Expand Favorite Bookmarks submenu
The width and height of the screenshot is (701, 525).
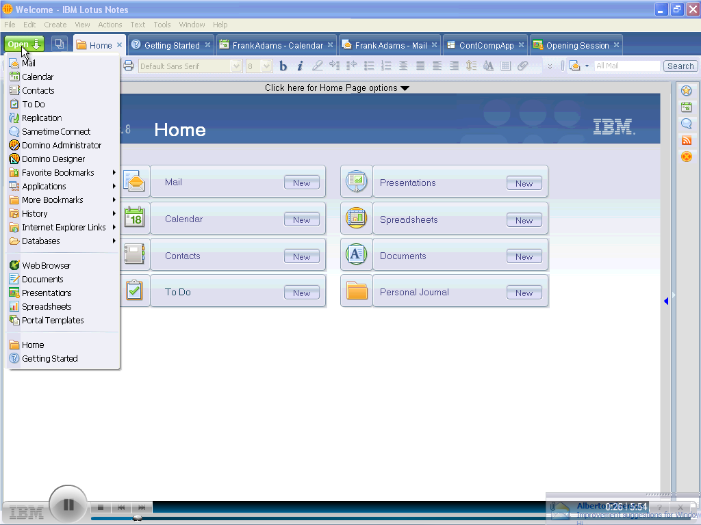(62, 173)
